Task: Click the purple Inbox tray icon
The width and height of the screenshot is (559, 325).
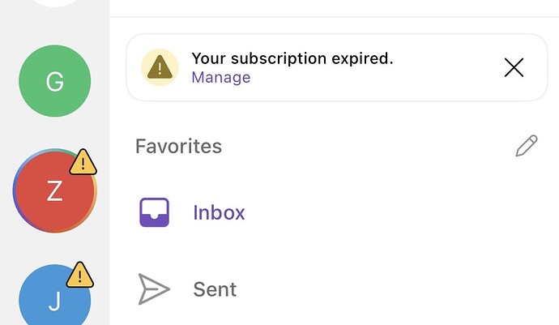Action: tap(154, 213)
